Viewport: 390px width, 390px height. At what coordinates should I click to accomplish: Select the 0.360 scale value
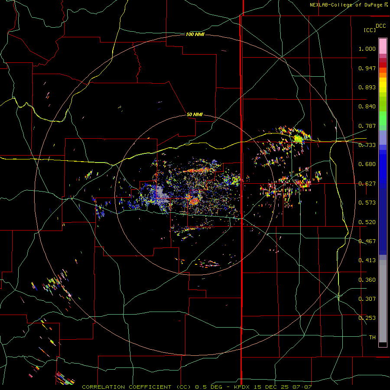(x=367, y=280)
